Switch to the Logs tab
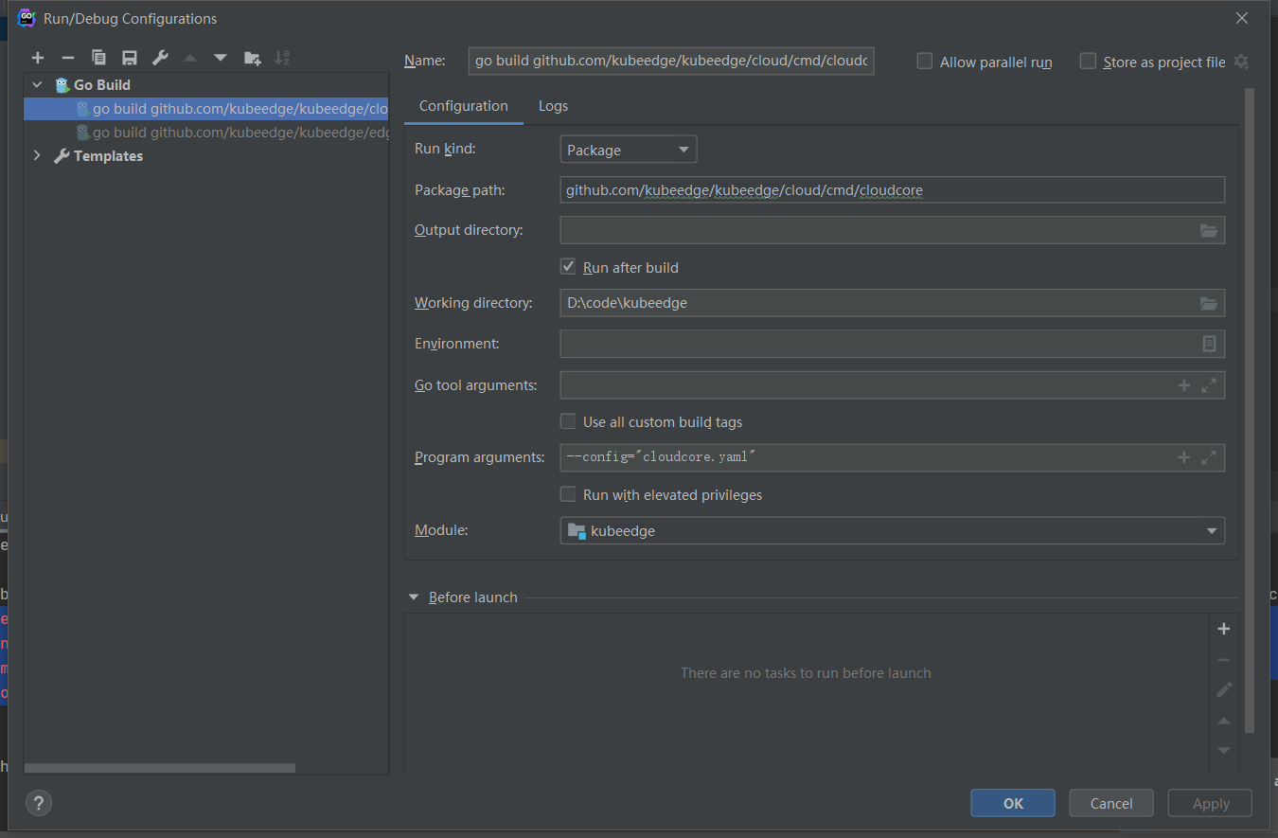 [553, 105]
